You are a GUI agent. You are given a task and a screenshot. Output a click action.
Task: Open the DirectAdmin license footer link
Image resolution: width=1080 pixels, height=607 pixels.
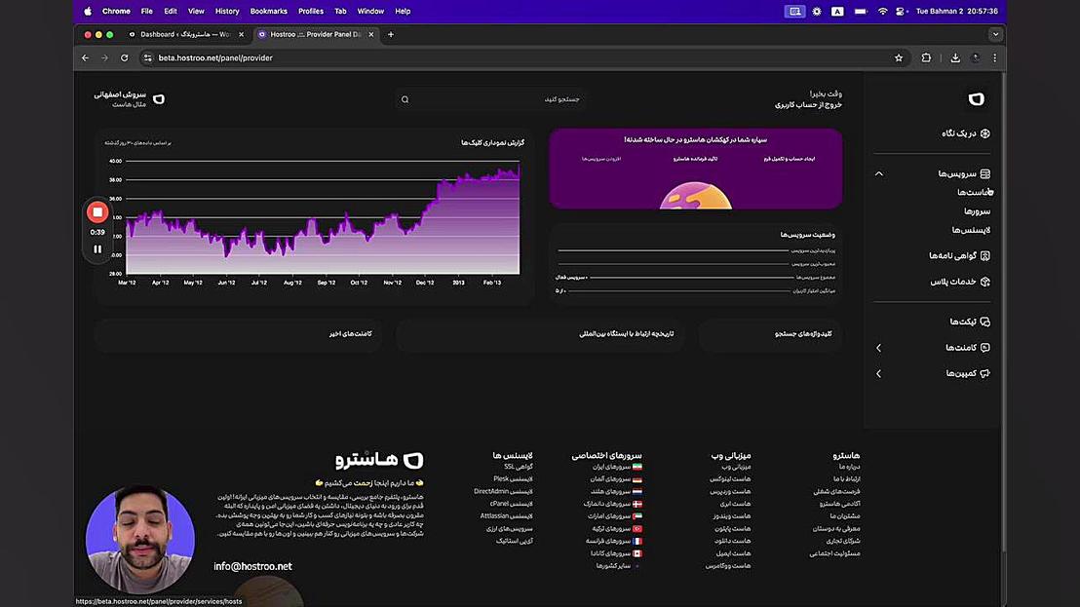tap(503, 491)
